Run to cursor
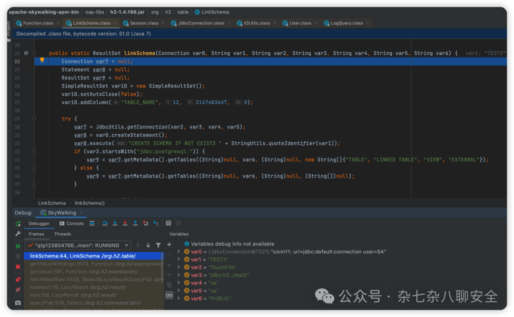The width and height of the screenshot is (514, 317). 156,223
